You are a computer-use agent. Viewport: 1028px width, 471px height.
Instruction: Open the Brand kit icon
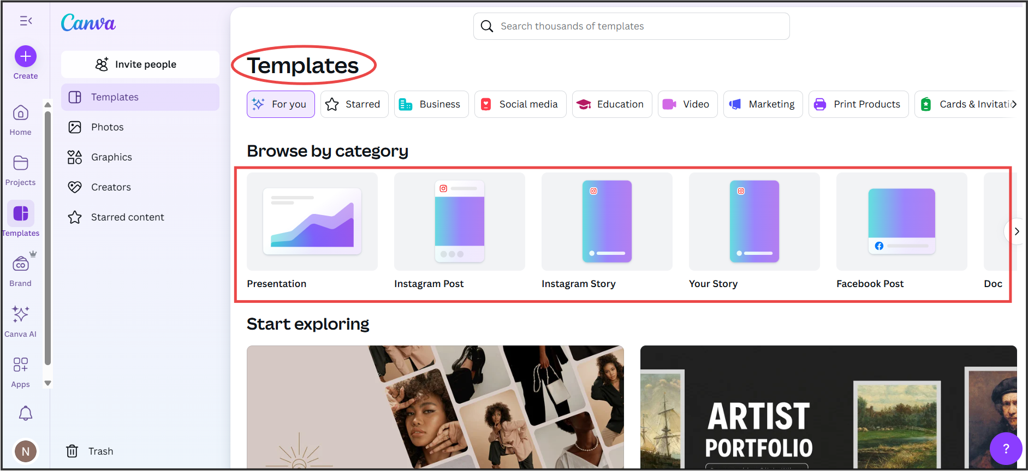tap(21, 265)
